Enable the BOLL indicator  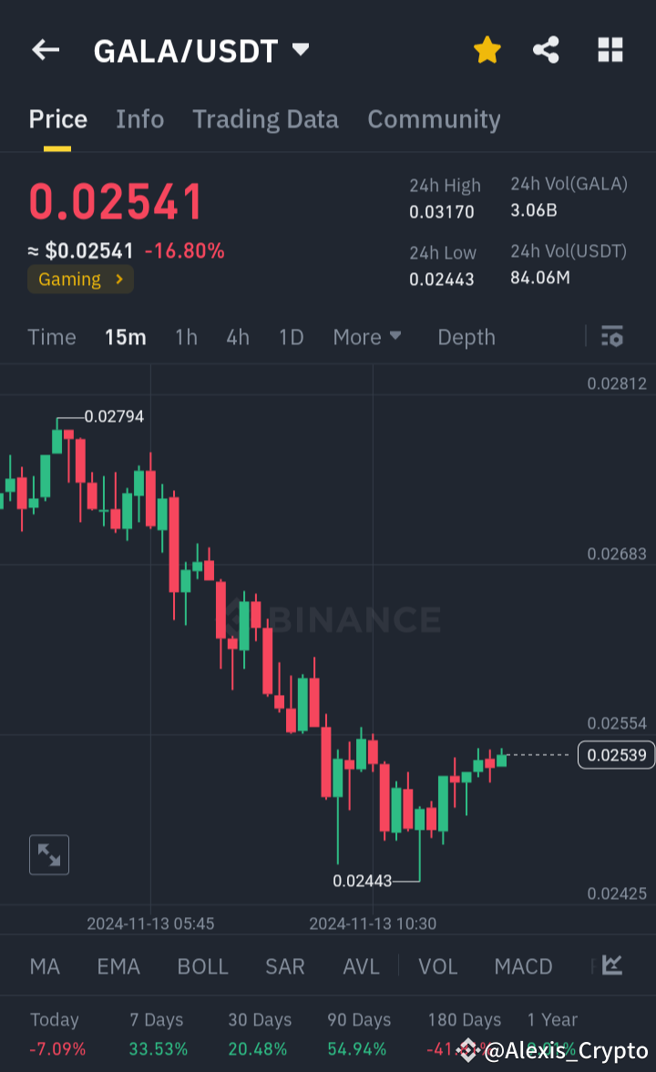[x=202, y=965]
